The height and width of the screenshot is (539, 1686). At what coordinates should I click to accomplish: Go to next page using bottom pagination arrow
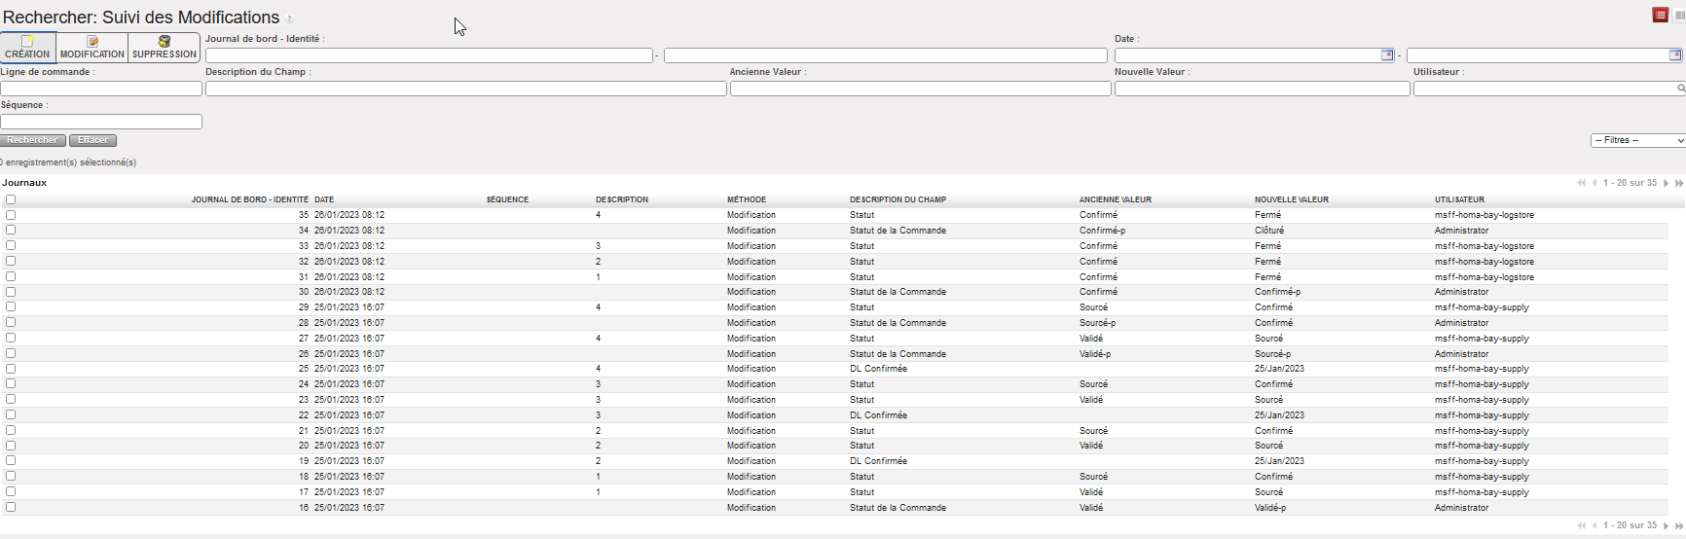1666,525
